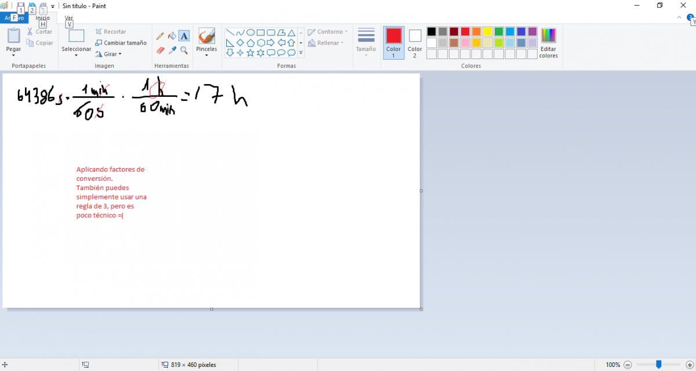Expand the Seleccionar dropdown arrow
Screen dimensions: 696x371
77,56
